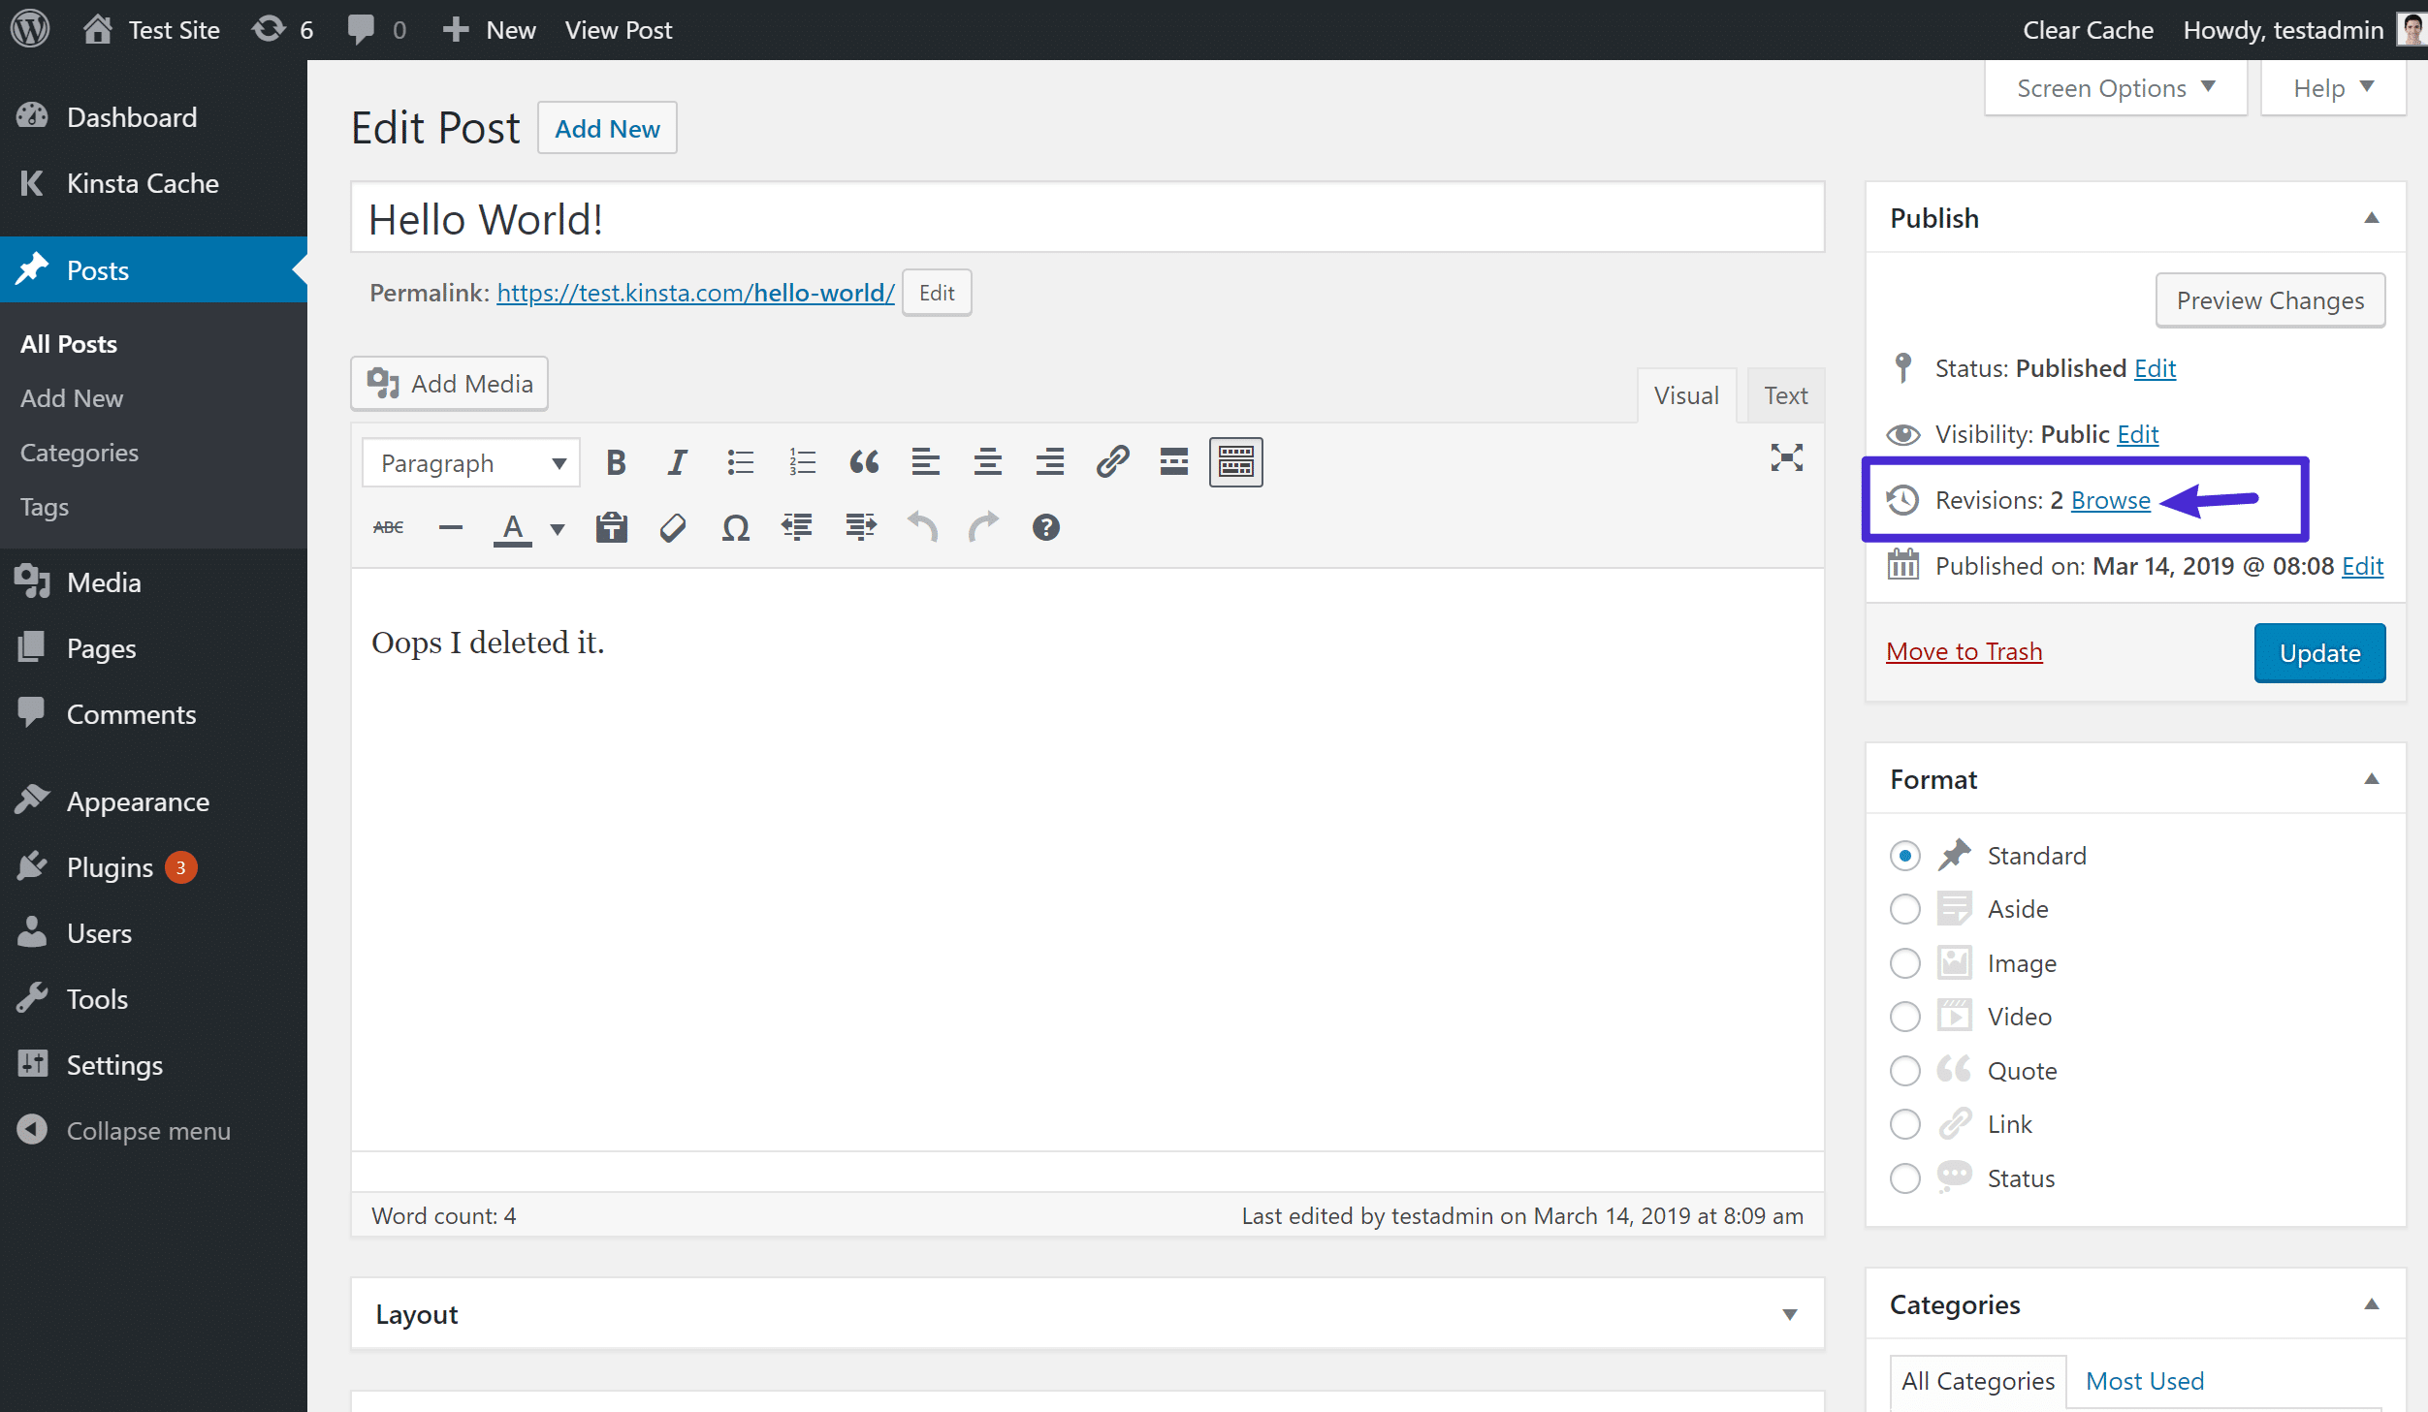This screenshot has width=2428, height=1412.
Task: Click the Bold formatting icon
Action: pyautogui.click(x=616, y=462)
